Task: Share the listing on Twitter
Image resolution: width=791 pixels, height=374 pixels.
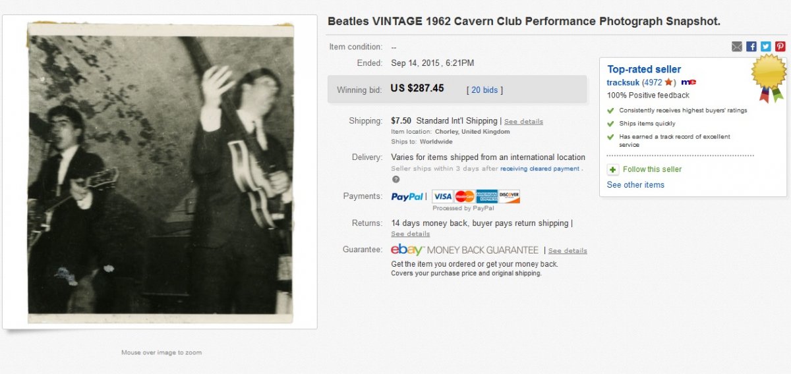Action: tap(766, 47)
